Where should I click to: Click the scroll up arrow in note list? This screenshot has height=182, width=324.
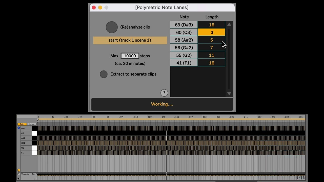pos(229,25)
